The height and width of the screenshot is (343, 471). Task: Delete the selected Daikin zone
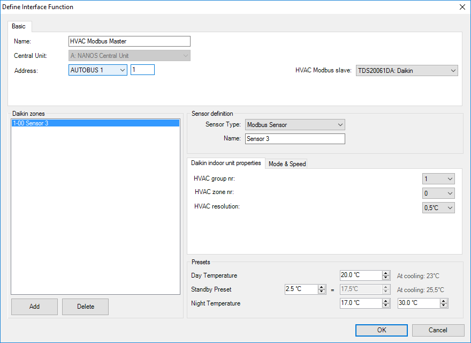(x=85, y=307)
